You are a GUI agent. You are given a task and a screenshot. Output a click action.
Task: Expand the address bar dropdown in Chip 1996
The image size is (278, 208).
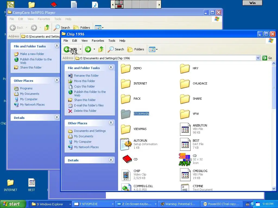258,58
